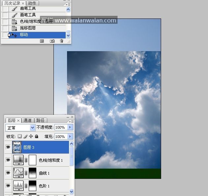Select the 拖移图层 history state

[28, 28]
